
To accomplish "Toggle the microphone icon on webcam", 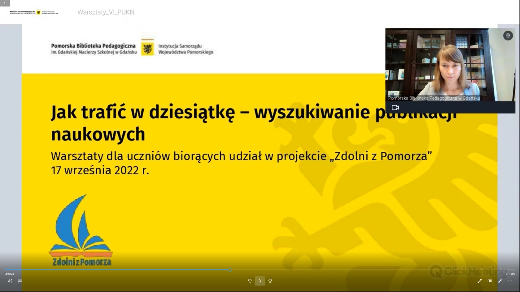I will click(x=508, y=35).
